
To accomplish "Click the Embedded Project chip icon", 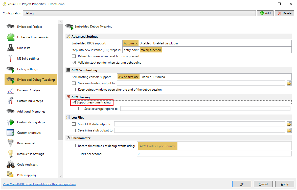I will pyautogui.click(x=10, y=26).
